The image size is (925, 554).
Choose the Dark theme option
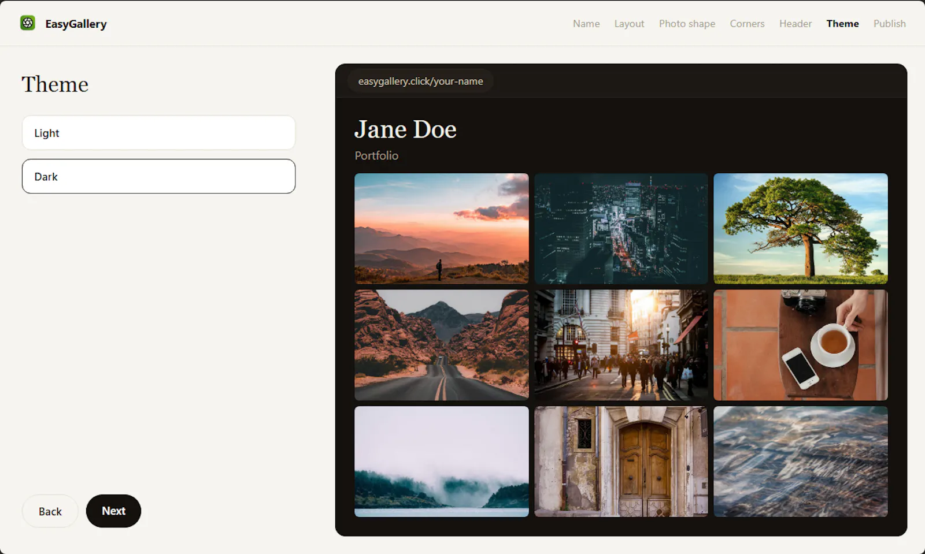pos(158,176)
